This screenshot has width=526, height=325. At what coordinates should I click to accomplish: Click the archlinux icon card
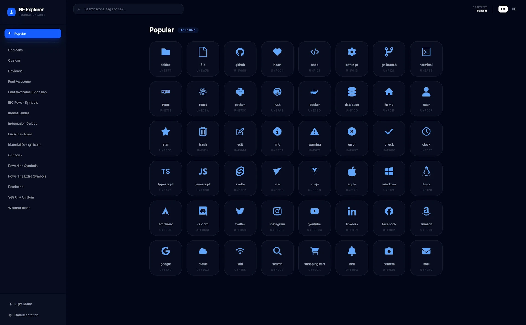(x=165, y=218)
